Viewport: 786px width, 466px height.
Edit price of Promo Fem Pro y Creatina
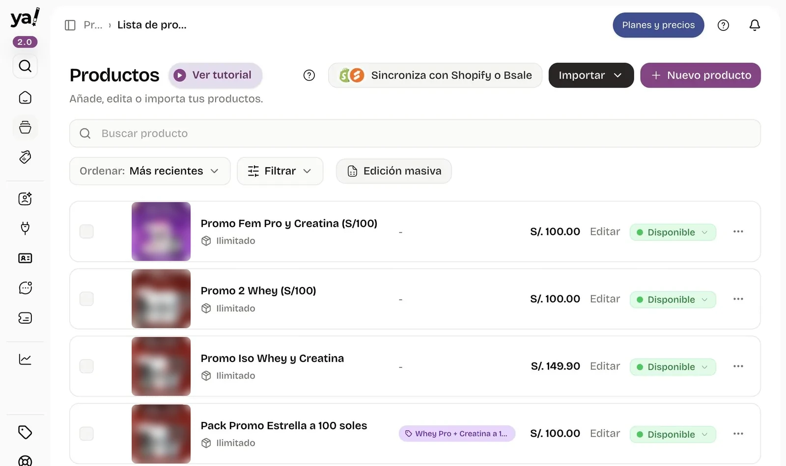[605, 232]
